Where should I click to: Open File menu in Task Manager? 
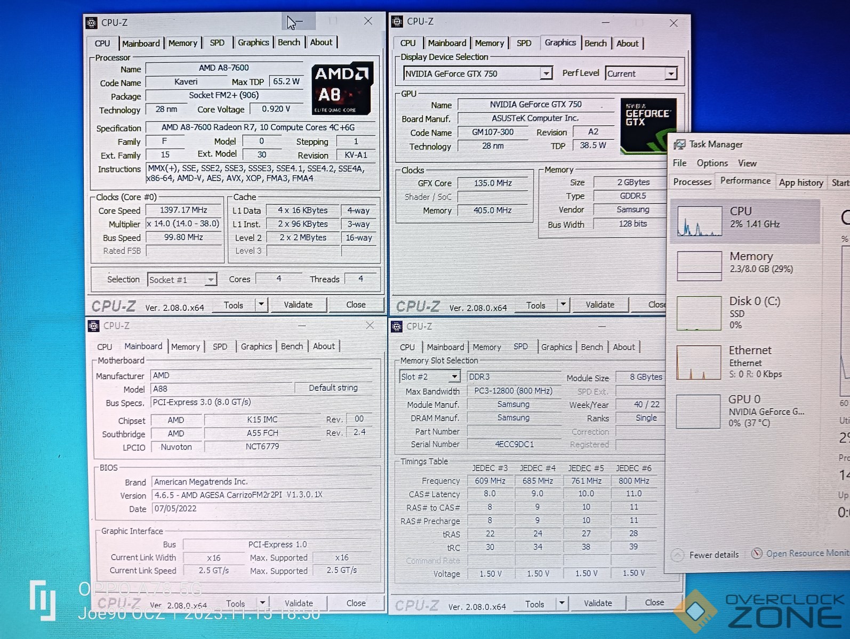[x=679, y=163]
